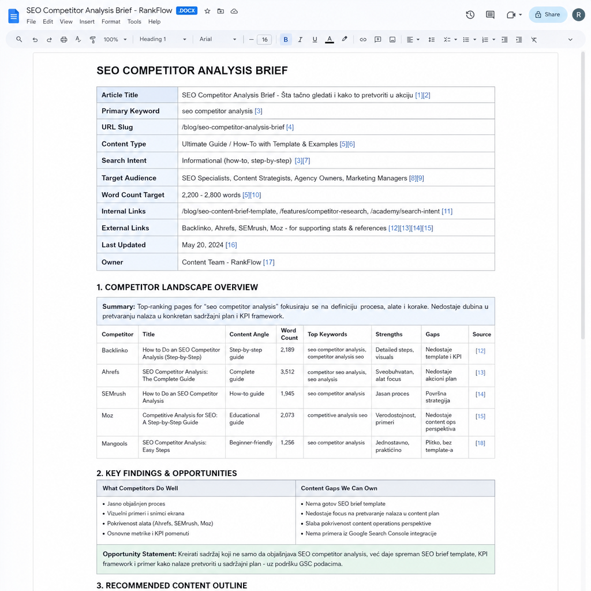Click the .DOCX badge
Screen dimensions: 591x591
186,10
